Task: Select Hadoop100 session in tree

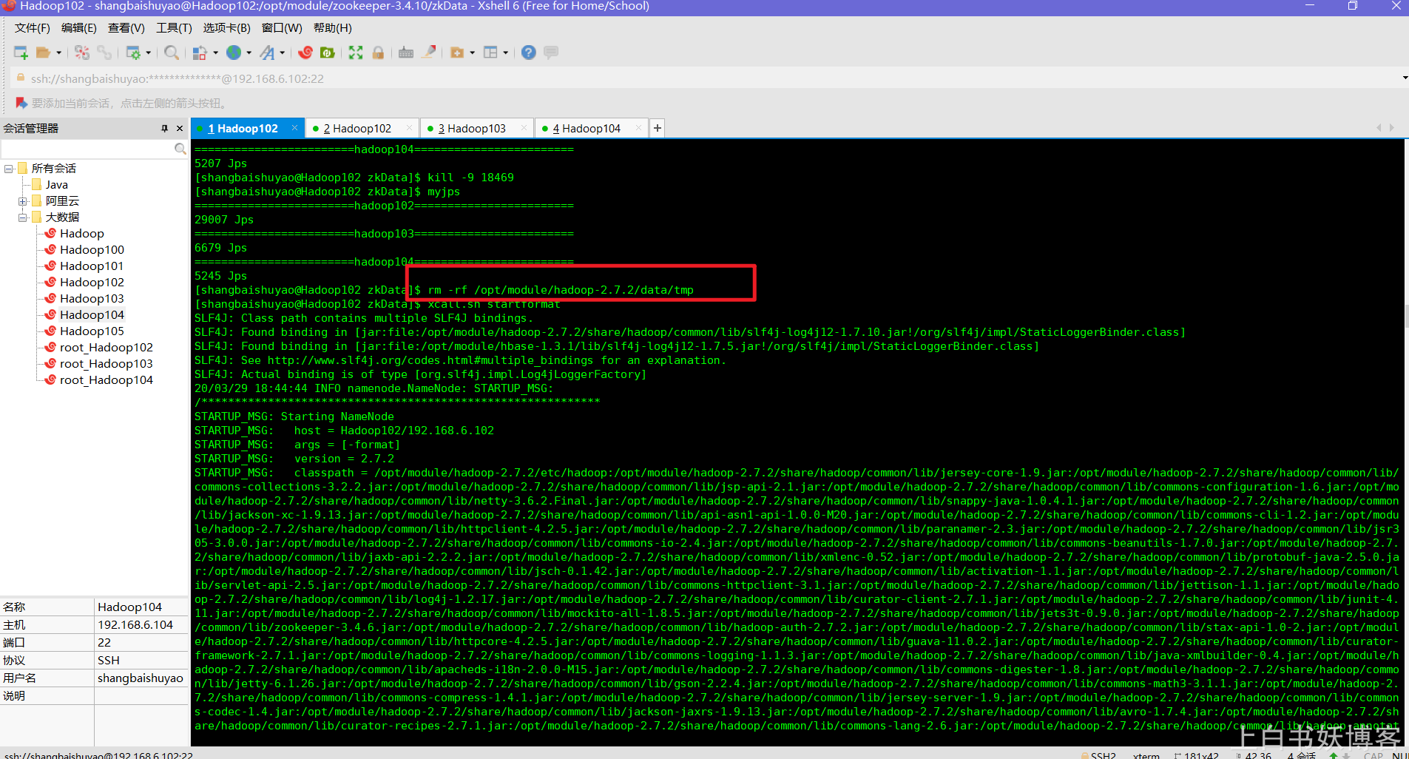Action: pos(84,250)
